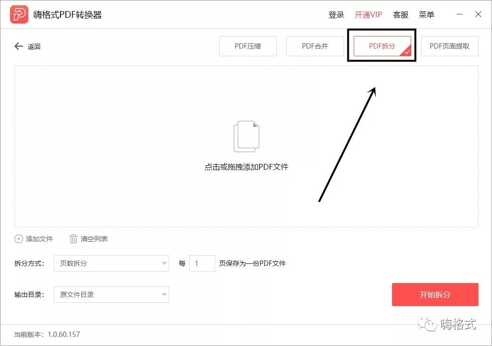The image size is (492, 346).
Task: Open 客服 customer service
Action: 401,15
